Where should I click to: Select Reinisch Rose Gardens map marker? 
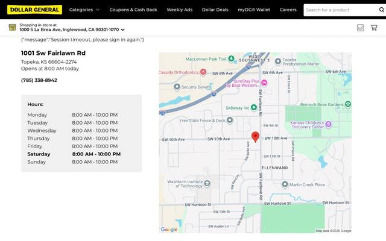[x=347, y=104]
